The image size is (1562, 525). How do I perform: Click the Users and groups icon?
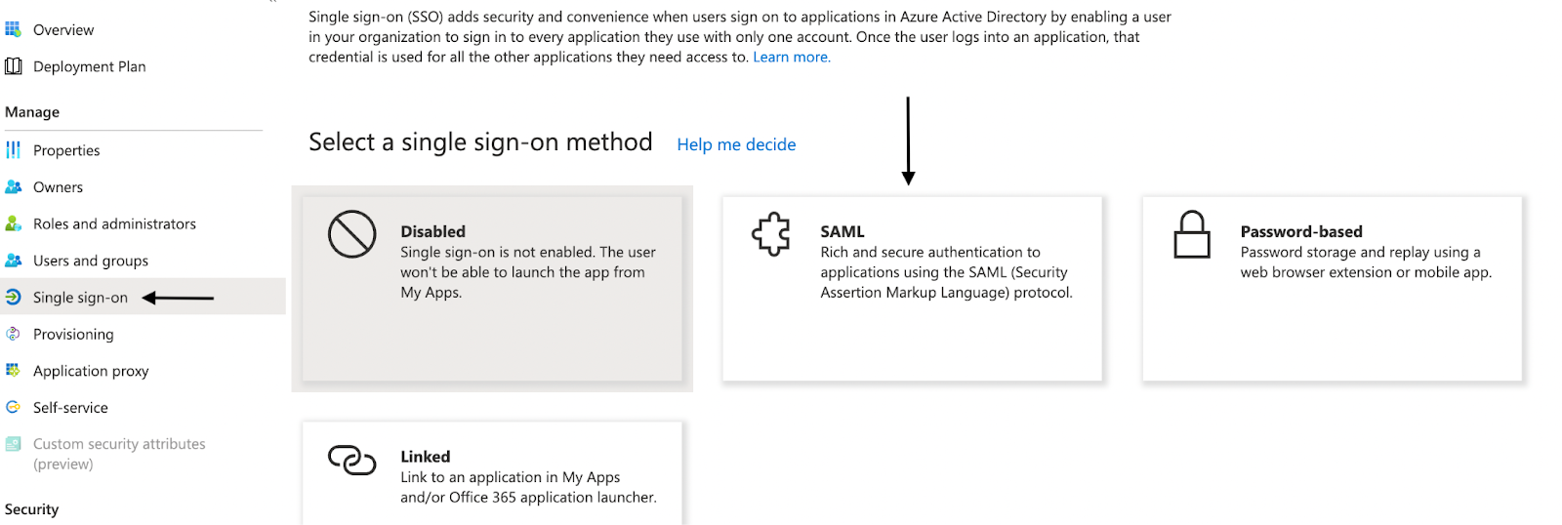[14, 261]
